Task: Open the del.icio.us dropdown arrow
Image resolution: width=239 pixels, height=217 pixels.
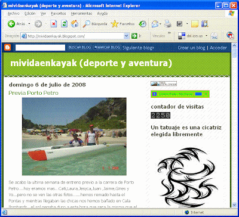Action: pyautogui.click(x=207, y=36)
